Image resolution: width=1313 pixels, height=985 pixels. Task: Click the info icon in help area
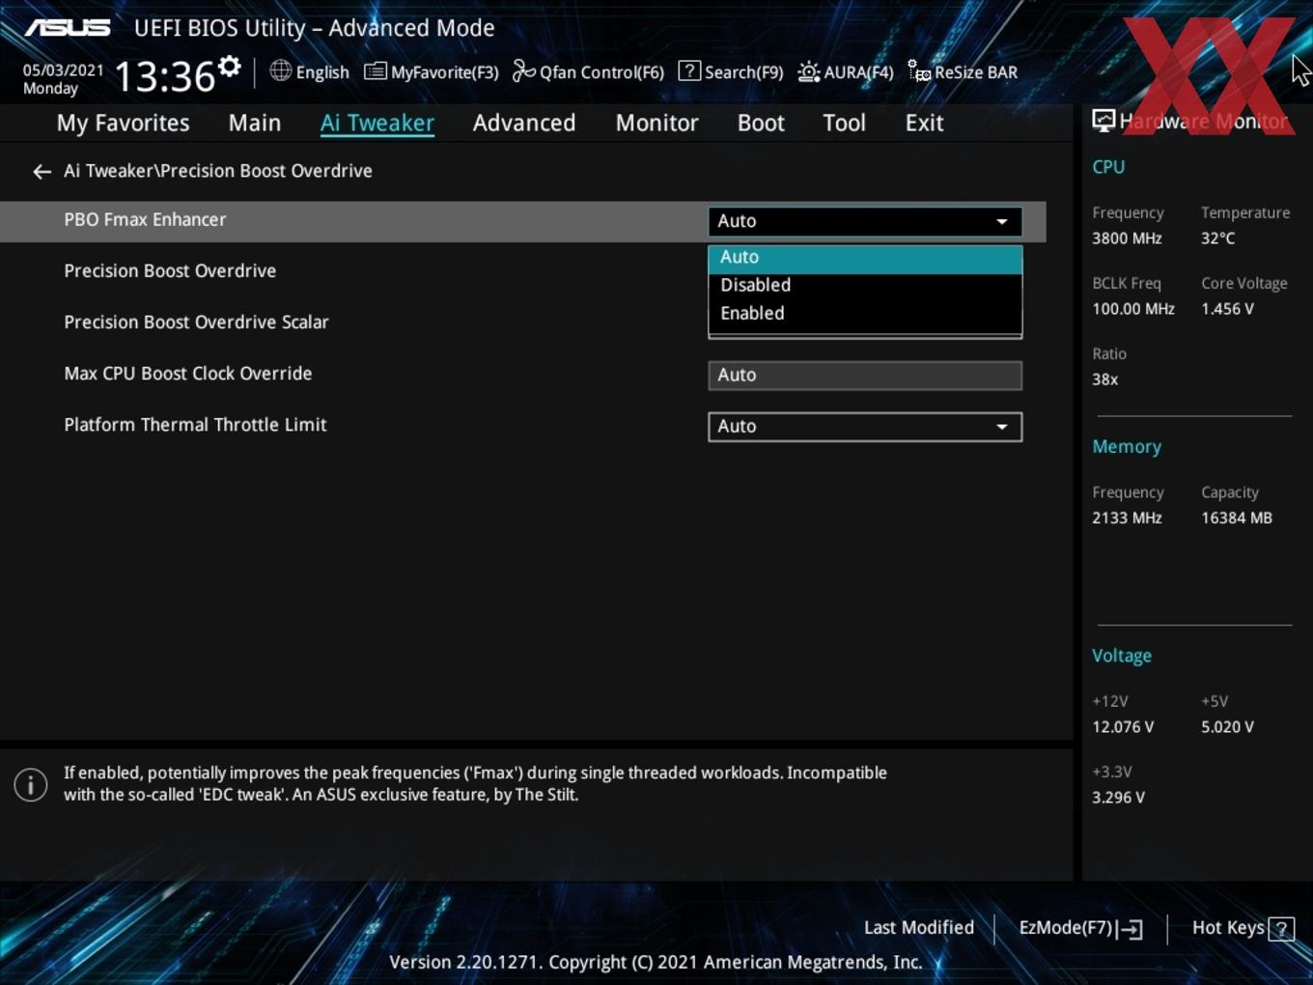coord(31,784)
